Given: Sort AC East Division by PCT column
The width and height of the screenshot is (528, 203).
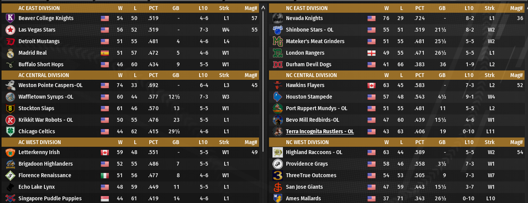Looking at the screenshot, I should click(x=153, y=8).
